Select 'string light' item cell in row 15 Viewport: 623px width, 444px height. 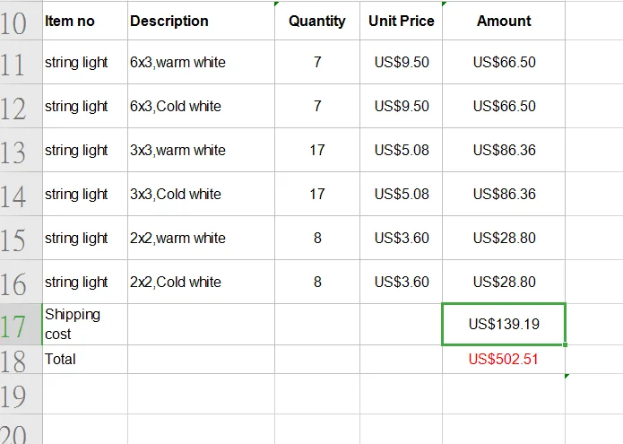(85, 238)
